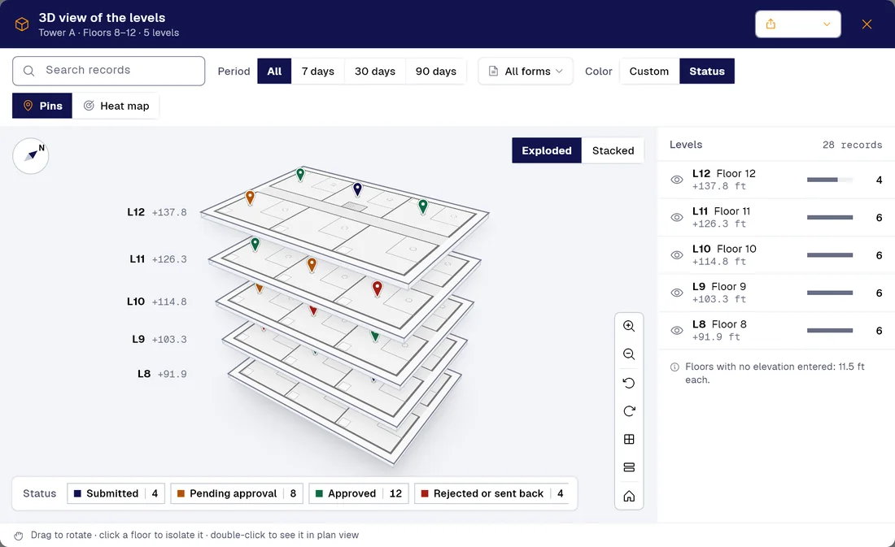Click the info icon beside the elevation note
895x547 pixels.
coord(675,367)
